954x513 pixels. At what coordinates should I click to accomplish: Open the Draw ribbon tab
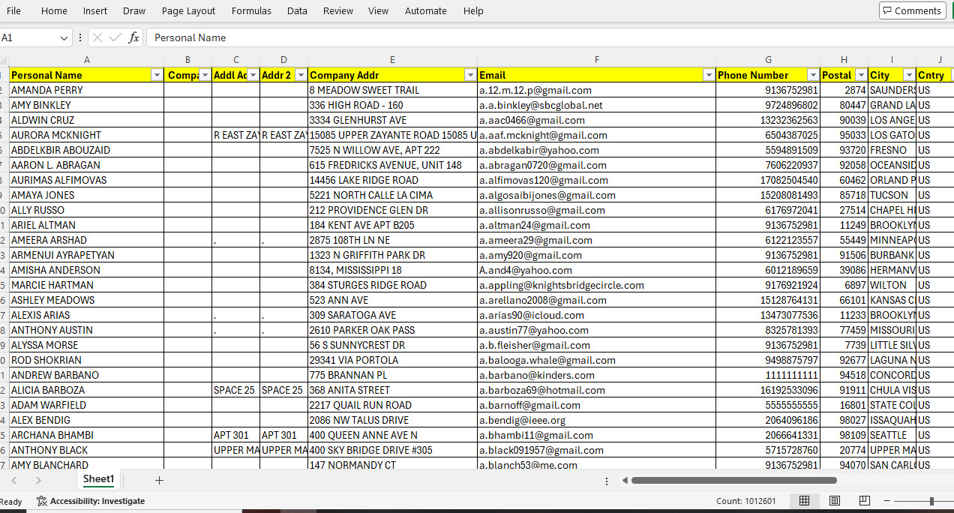[x=134, y=10]
